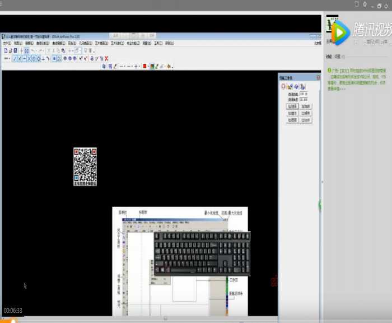Viewport: 392px width, 323px height.
Task: Select fourth icon in guide tools panel
Action: click(302, 86)
